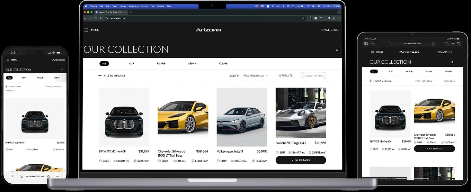Click VIEW DETAILS under the Porsche 911 Targa GTS

[301, 160]
